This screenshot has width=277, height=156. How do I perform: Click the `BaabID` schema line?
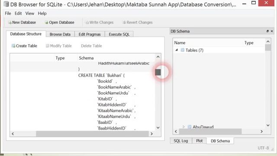coord(107,122)
